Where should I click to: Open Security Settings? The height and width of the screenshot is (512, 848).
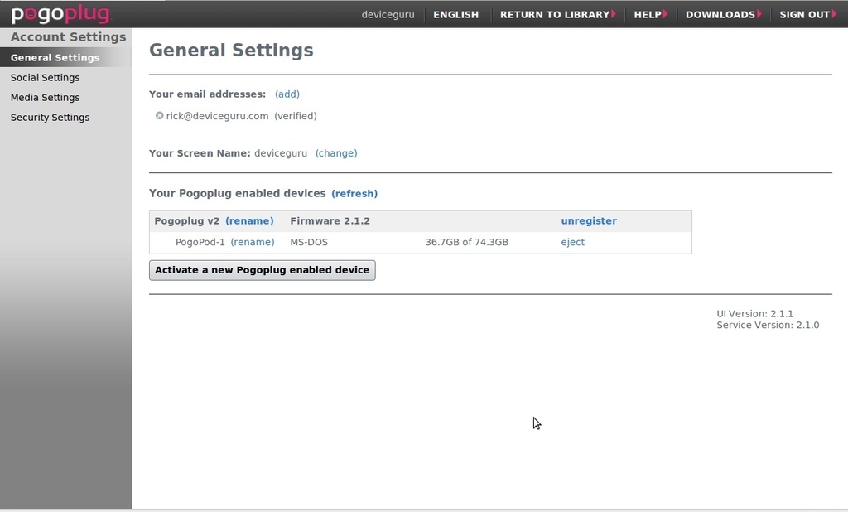click(x=50, y=118)
